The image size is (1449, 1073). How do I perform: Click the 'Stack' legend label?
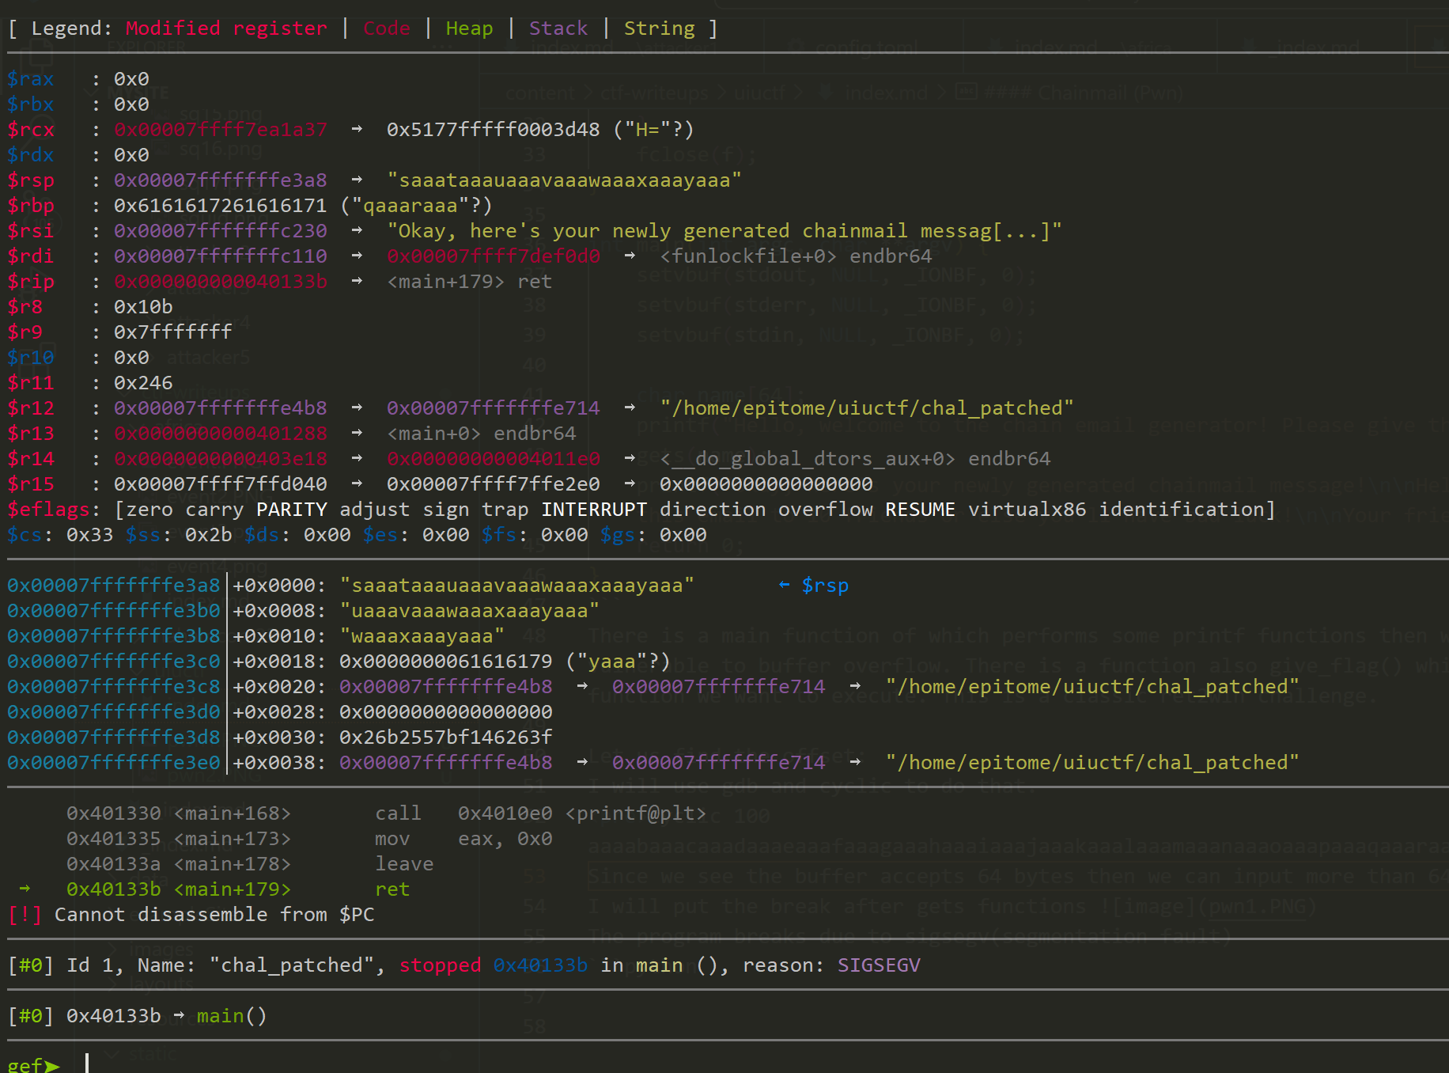pyautogui.click(x=558, y=28)
